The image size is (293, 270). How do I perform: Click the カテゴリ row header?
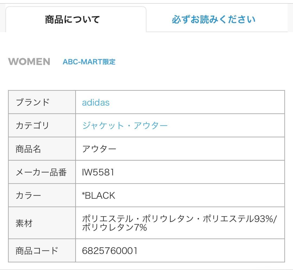tap(32, 125)
